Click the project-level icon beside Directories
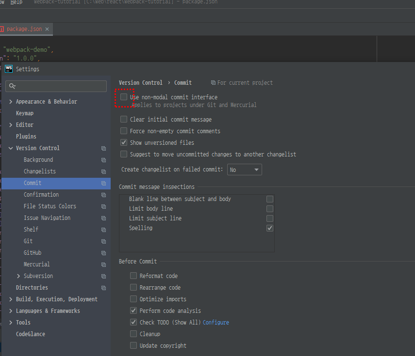Image resolution: width=415 pixels, height=356 pixels. pyautogui.click(x=103, y=288)
